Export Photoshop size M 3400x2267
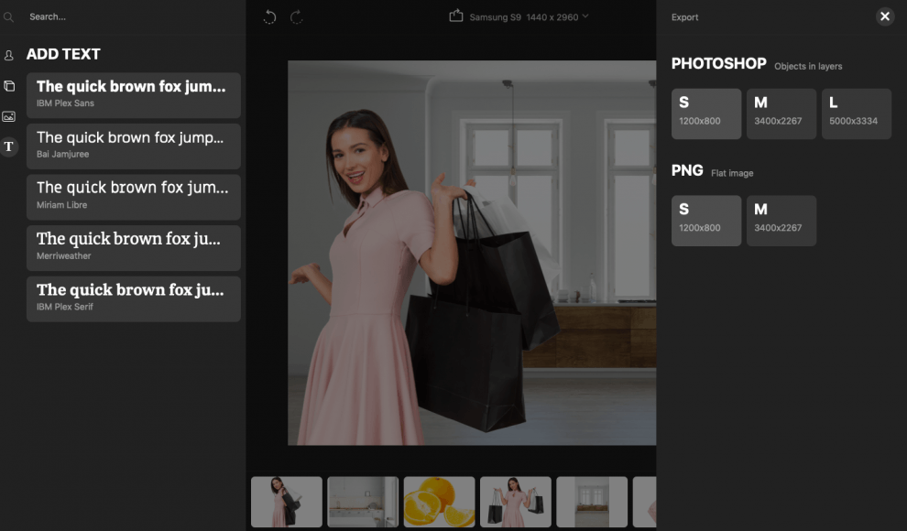Screen dimensions: 907x531 pyautogui.click(x=781, y=114)
